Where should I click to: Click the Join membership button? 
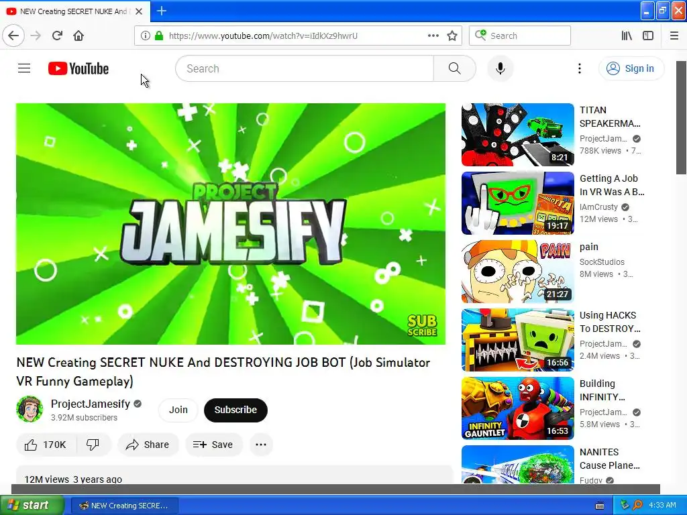pyautogui.click(x=178, y=410)
